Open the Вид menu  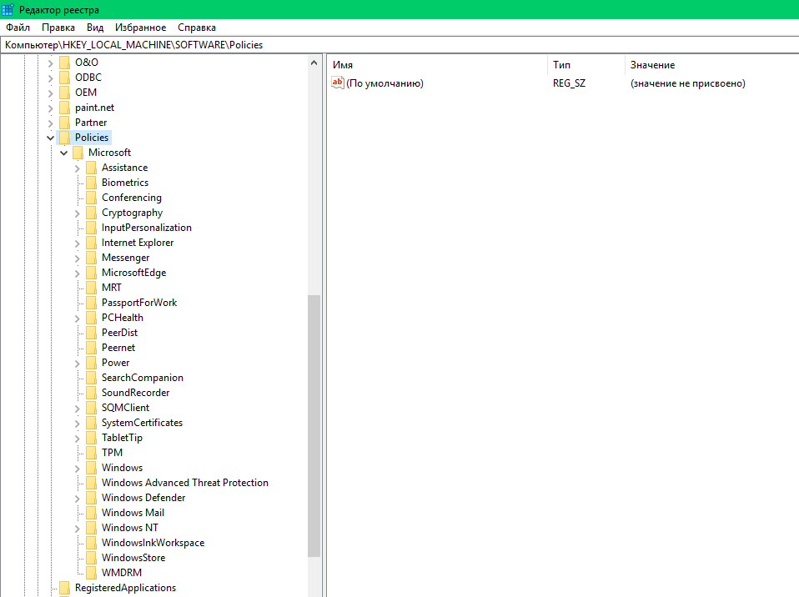click(95, 28)
